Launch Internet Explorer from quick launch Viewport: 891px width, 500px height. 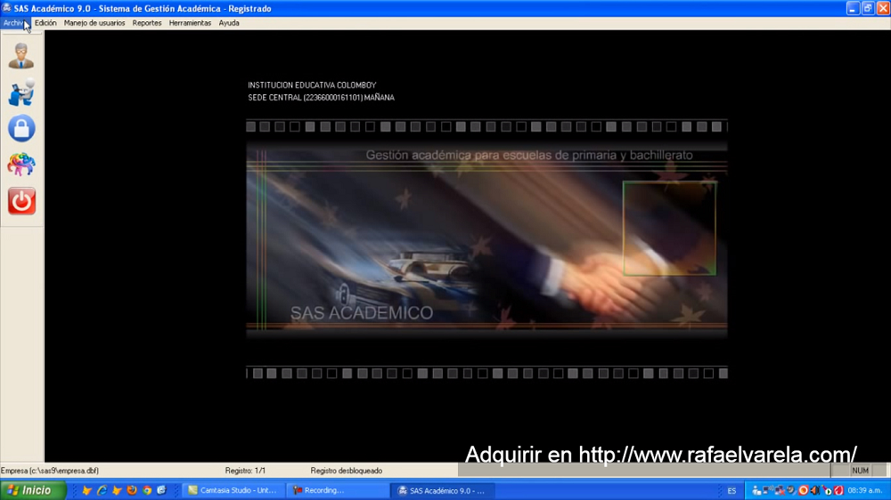[102, 490]
